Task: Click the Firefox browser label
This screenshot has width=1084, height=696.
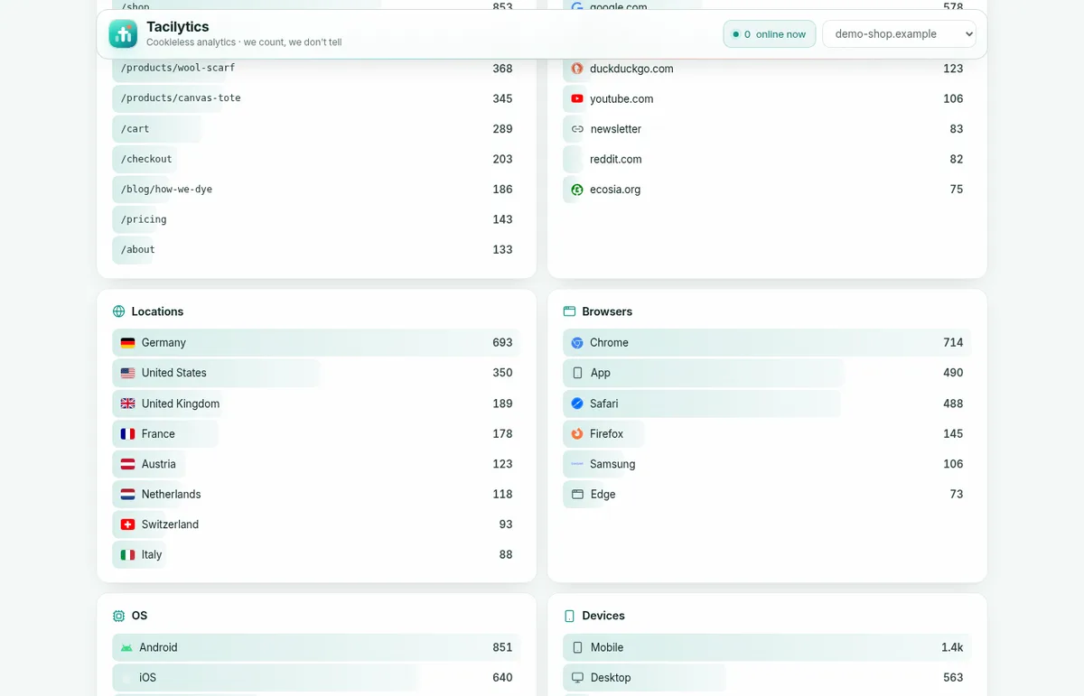Action: [606, 434]
